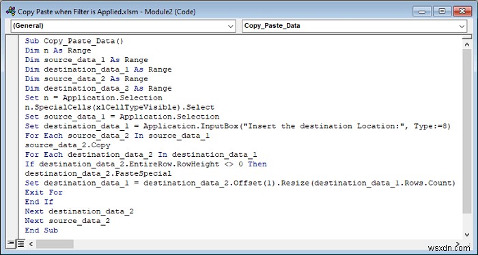Click the EntireRow.RowHeight If statement line

tap(145, 164)
